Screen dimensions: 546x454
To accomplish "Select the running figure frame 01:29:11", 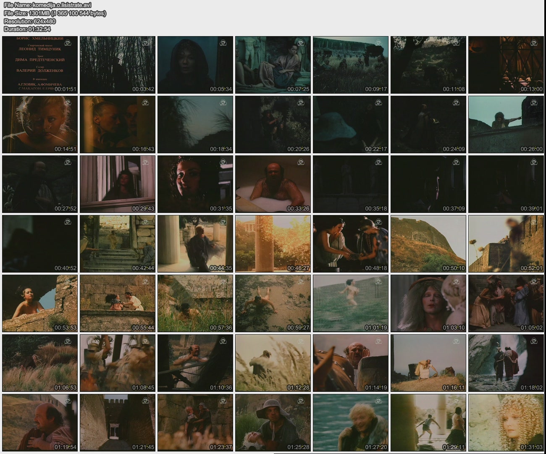I will click(x=428, y=423).
